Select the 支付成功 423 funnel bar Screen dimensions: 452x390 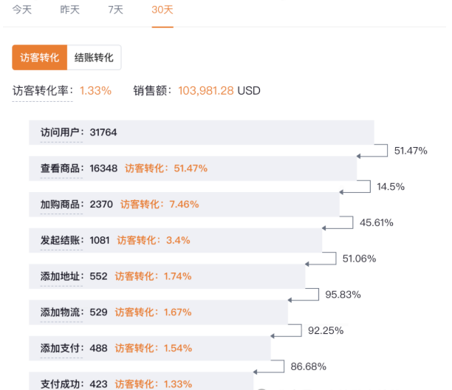(x=140, y=383)
